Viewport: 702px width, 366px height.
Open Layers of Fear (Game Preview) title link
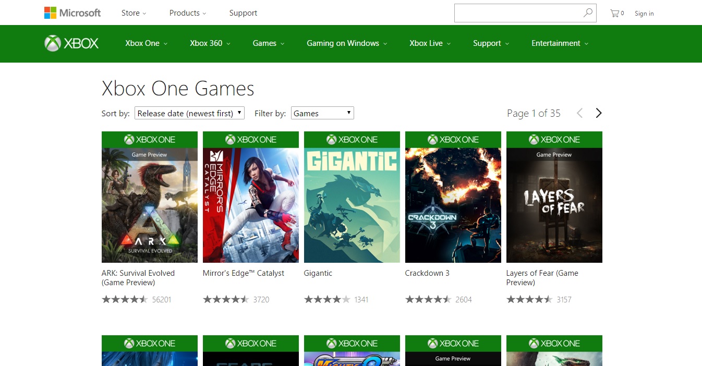coord(542,278)
